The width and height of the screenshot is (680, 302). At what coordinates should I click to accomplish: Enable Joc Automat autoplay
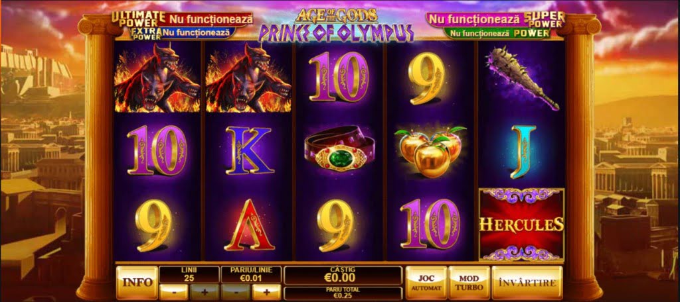coord(426,283)
